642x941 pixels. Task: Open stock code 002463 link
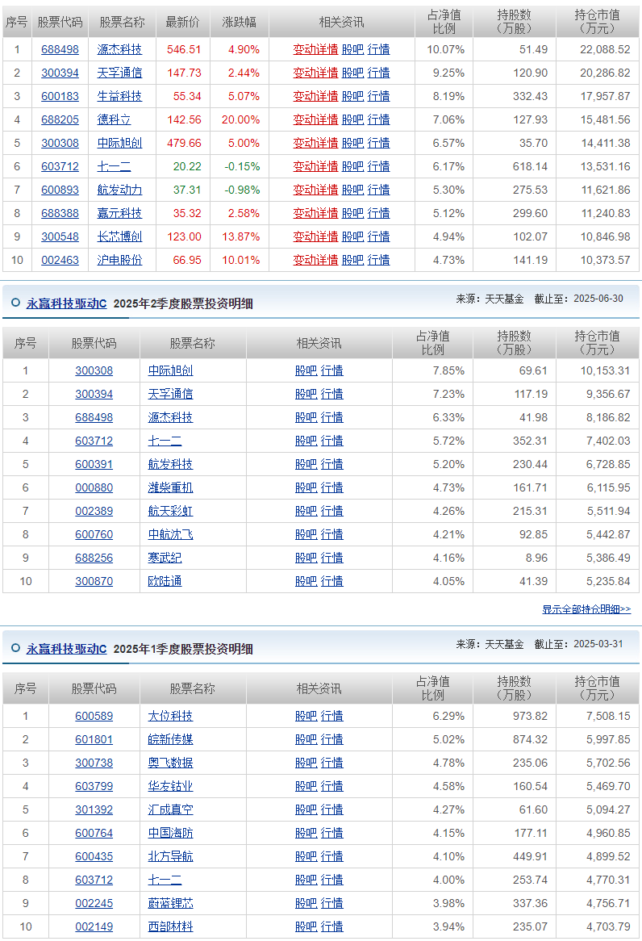(60, 261)
